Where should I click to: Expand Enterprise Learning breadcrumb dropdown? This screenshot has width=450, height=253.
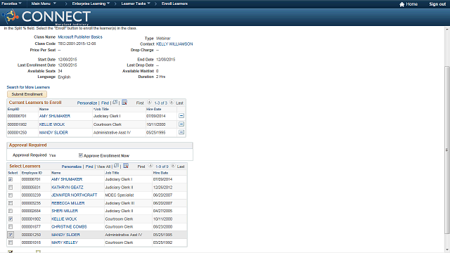pos(91,4)
